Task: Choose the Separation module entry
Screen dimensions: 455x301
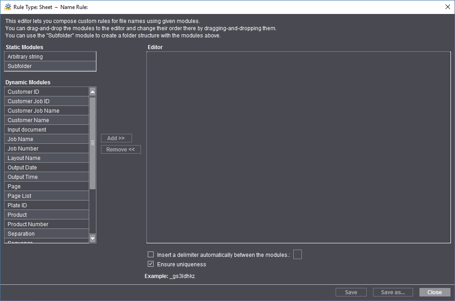Action: point(47,234)
